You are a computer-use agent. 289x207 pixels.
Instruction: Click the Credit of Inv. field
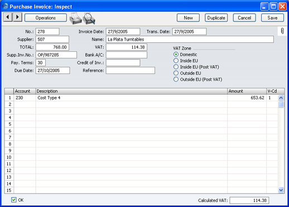[123, 63]
